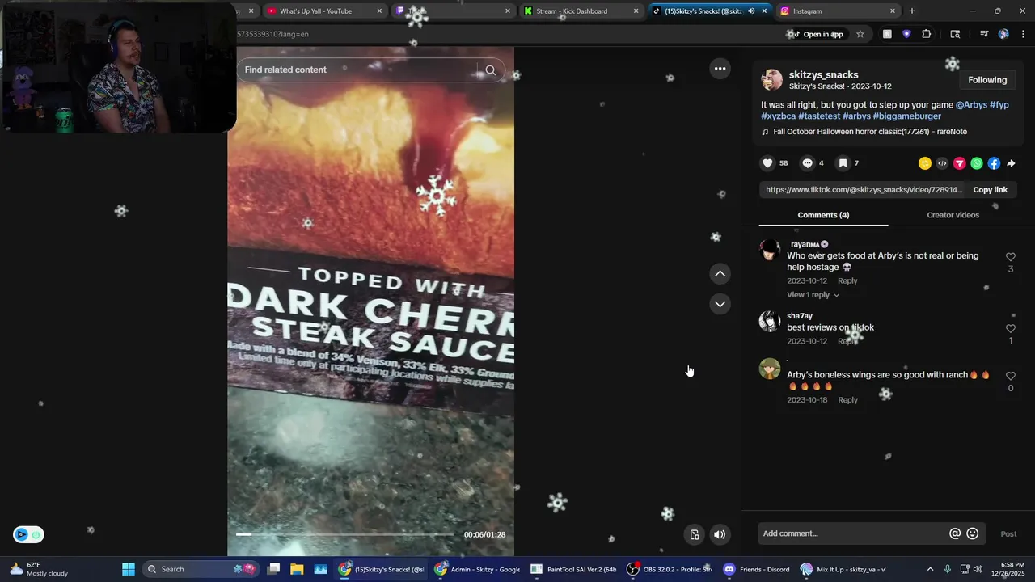Share to Facebook
1035x582 pixels.
coord(994,163)
